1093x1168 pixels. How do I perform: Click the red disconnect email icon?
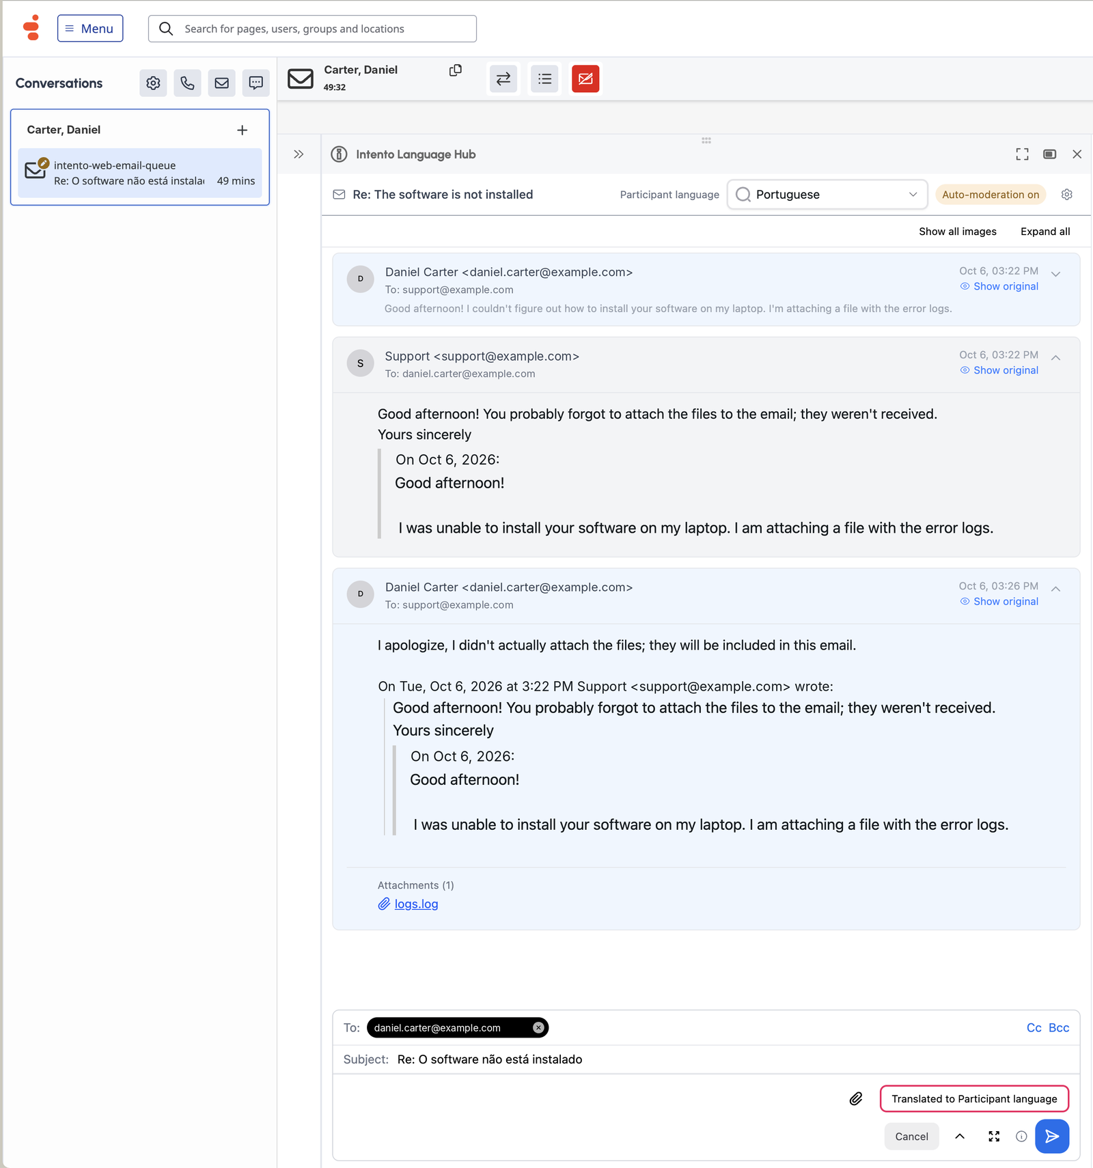[x=585, y=79]
